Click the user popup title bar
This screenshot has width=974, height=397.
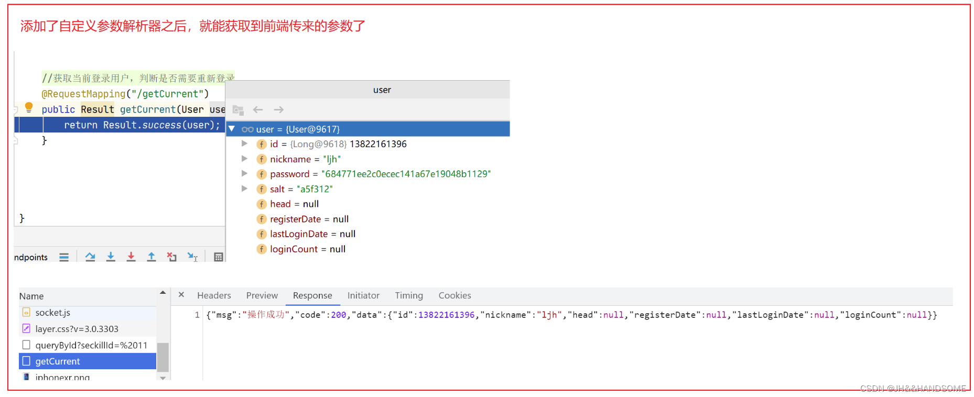coord(367,90)
